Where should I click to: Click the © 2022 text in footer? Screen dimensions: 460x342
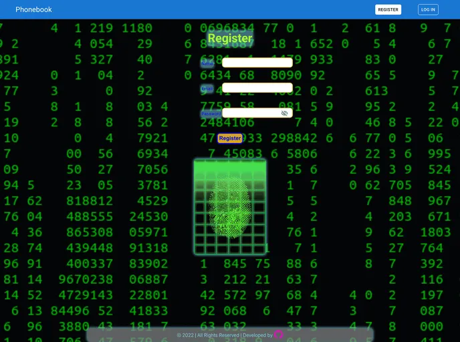click(x=185, y=335)
